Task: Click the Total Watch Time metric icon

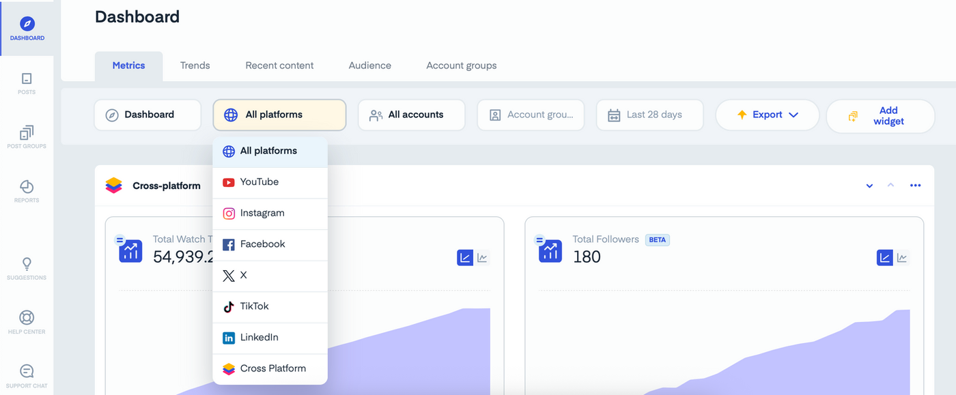Action: [130, 250]
